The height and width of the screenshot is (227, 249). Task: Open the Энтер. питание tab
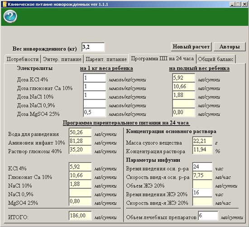(x=62, y=59)
